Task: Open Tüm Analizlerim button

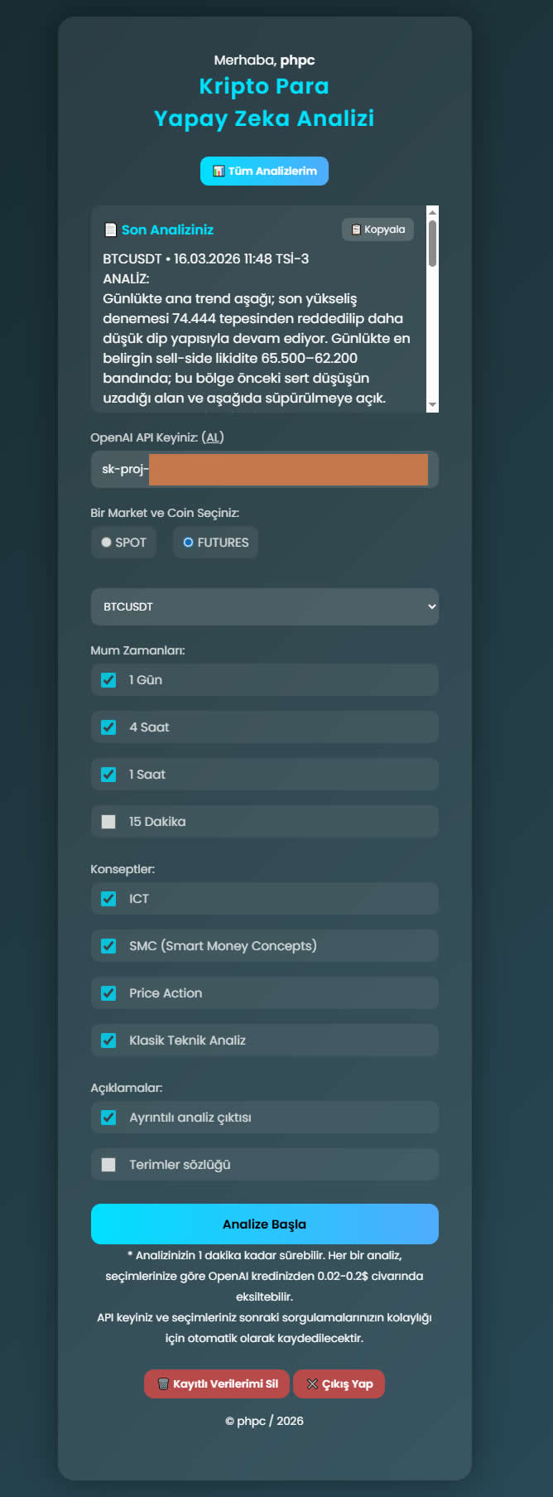Action: (264, 171)
